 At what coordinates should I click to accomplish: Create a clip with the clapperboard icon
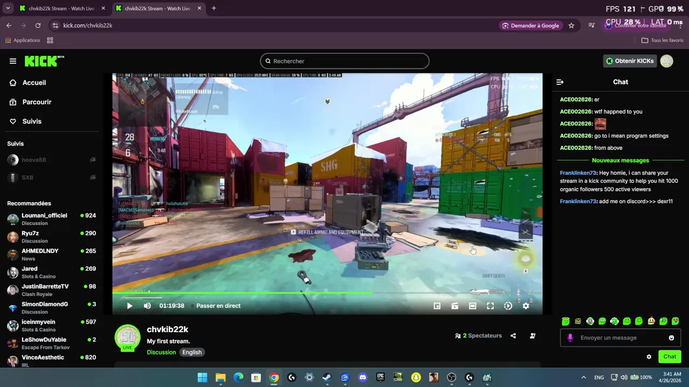click(x=455, y=306)
